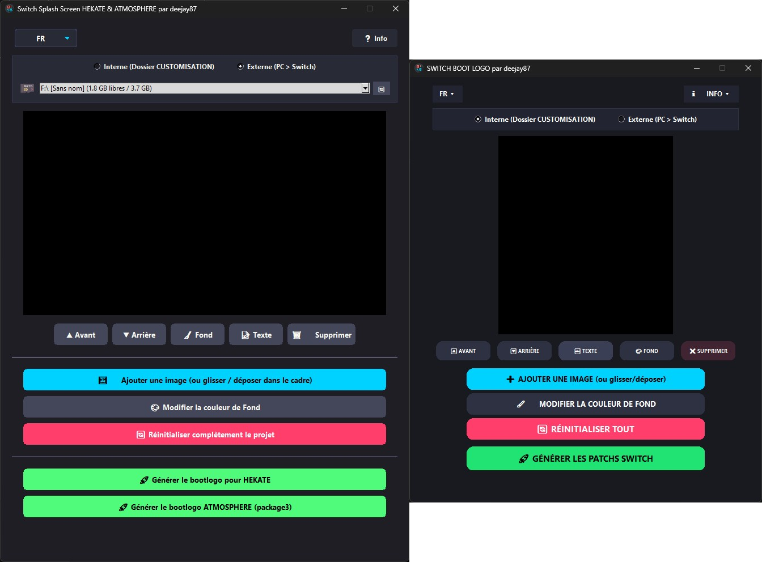Click the rocket icon on Générer HEKATE button

pyautogui.click(x=144, y=480)
